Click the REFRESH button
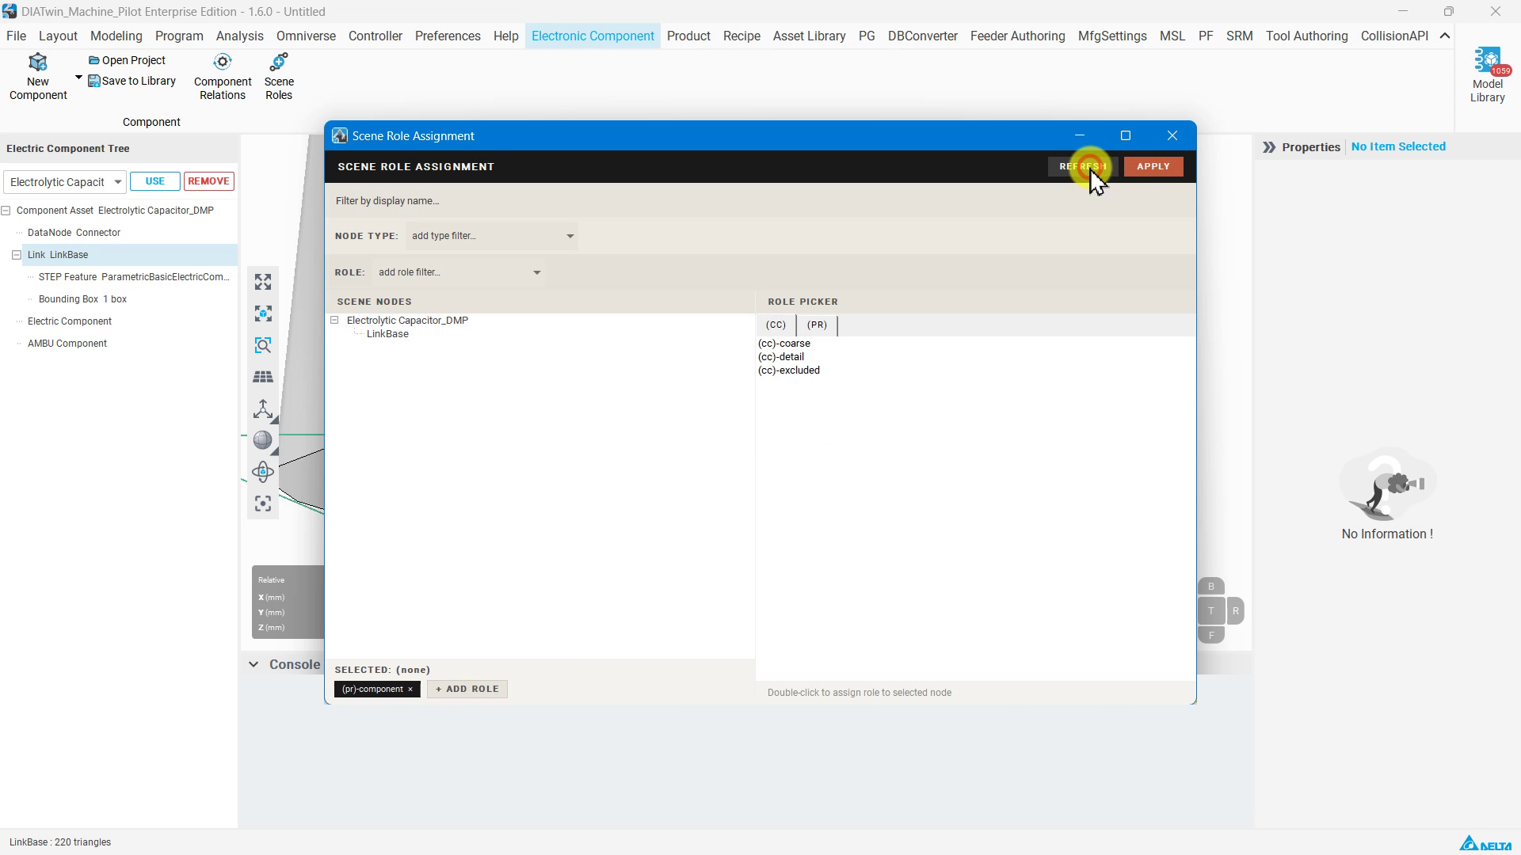1521x855 pixels. pyautogui.click(x=1083, y=167)
